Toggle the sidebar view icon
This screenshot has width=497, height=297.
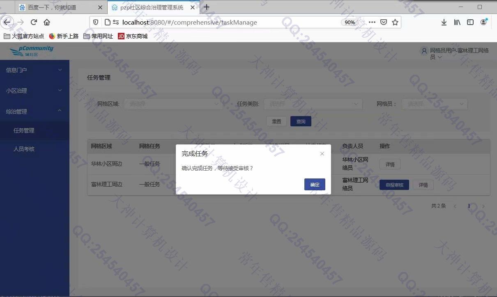pyautogui.click(x=470, y=22)
